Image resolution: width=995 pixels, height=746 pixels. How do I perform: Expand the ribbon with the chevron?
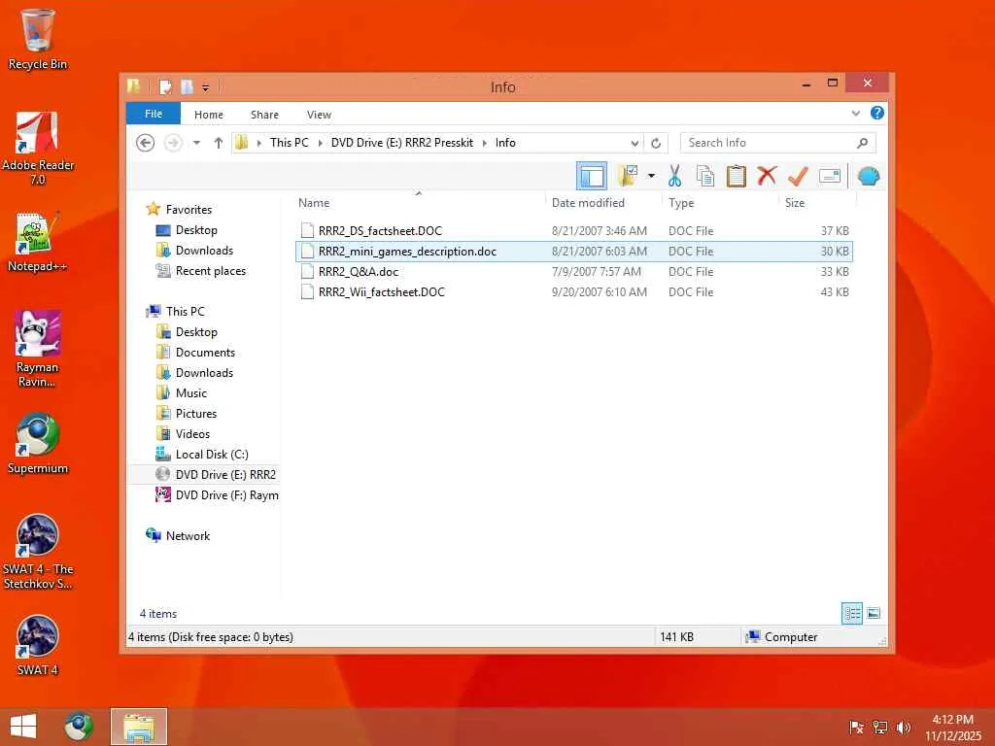(x=855, y=114)
